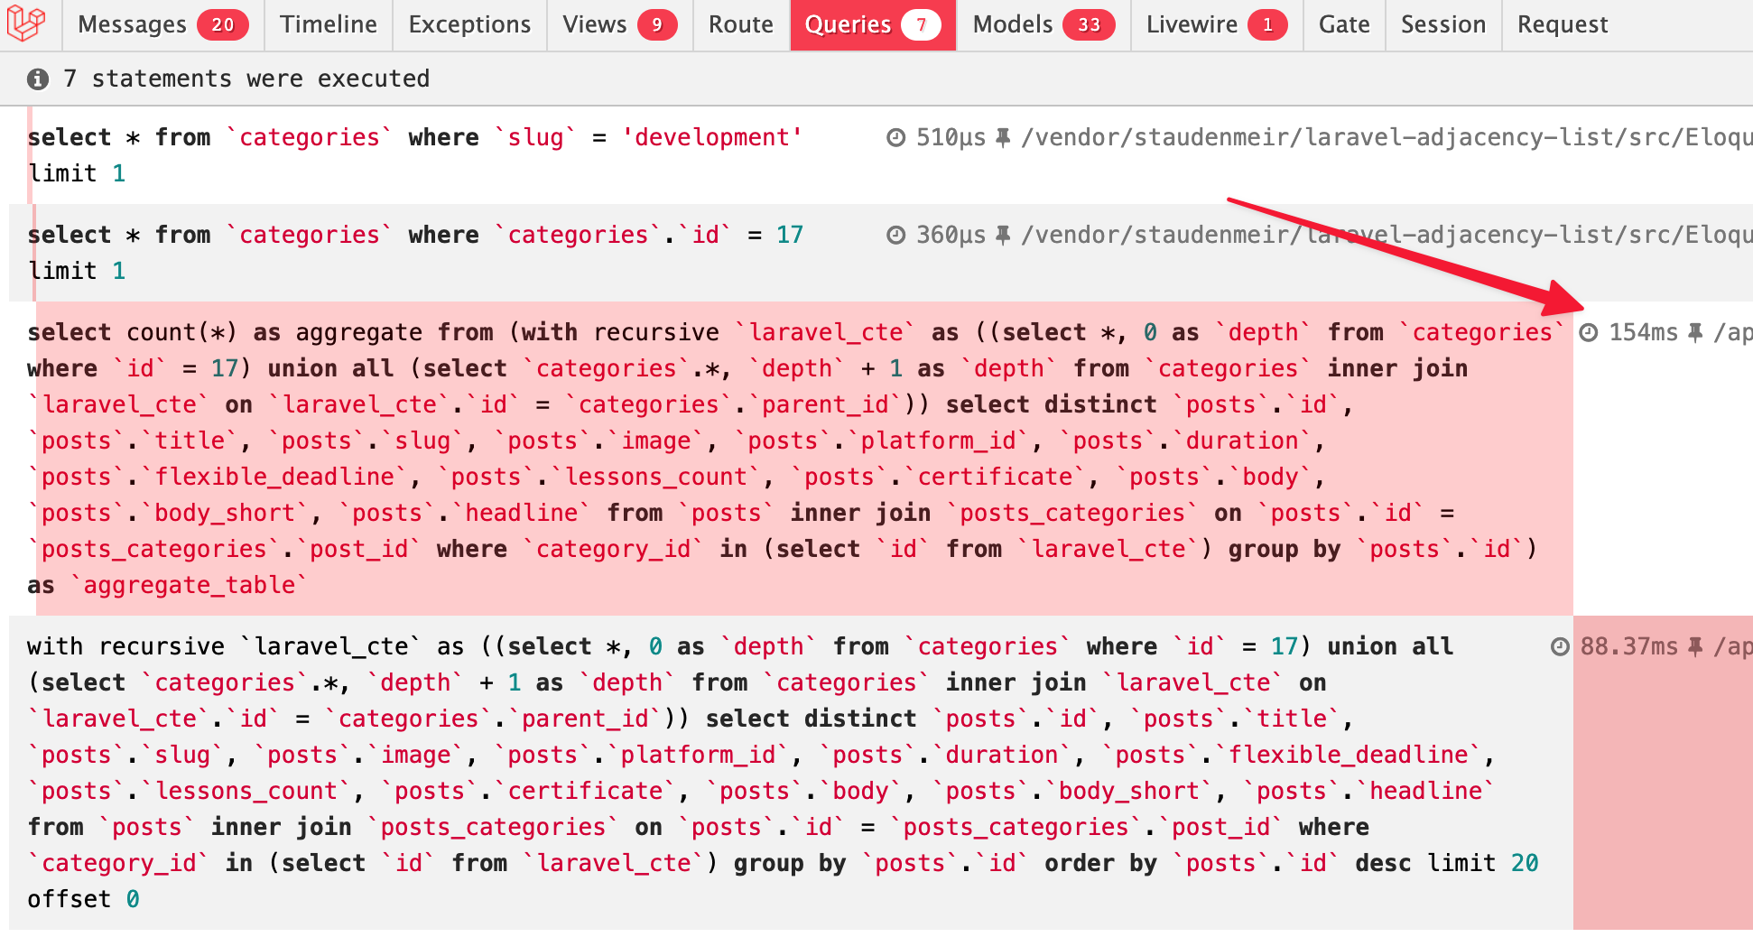Open the Session tab
The width and height of the screenshot is (1753, 937).
point(1442,24)
